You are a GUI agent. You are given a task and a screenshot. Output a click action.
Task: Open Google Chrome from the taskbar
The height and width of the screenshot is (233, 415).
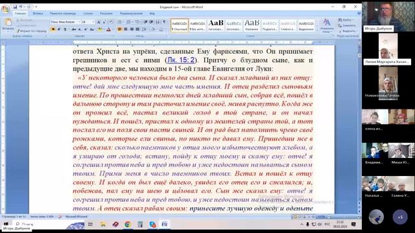tap(128, 225)
